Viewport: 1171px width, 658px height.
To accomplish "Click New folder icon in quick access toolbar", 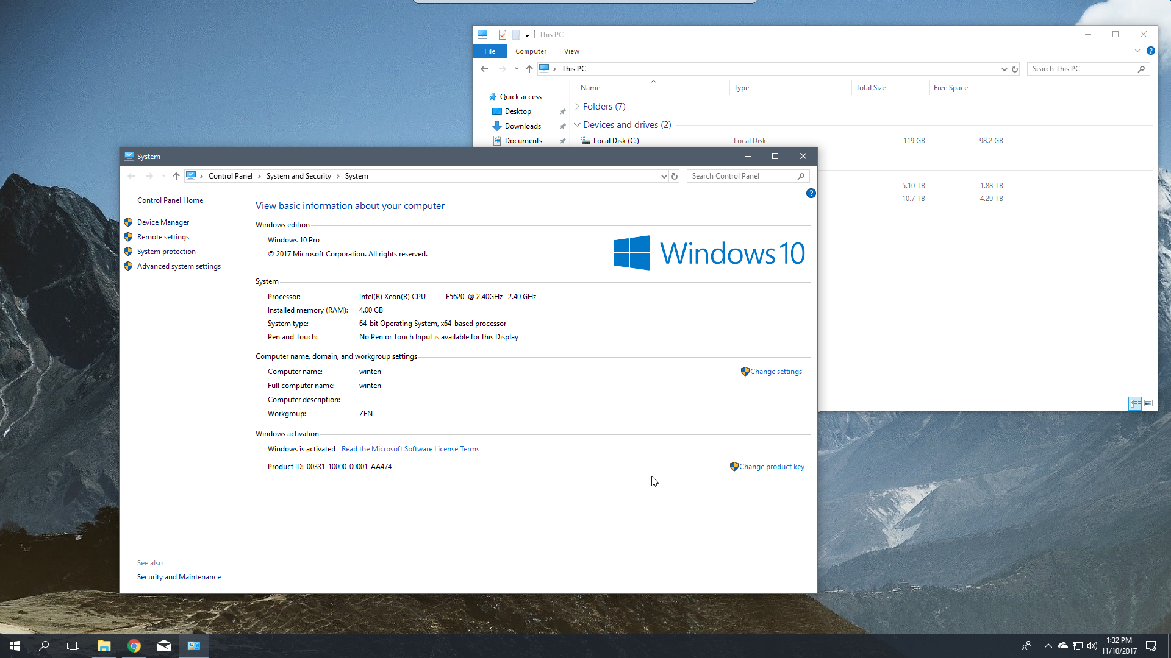I will point(516,35).
